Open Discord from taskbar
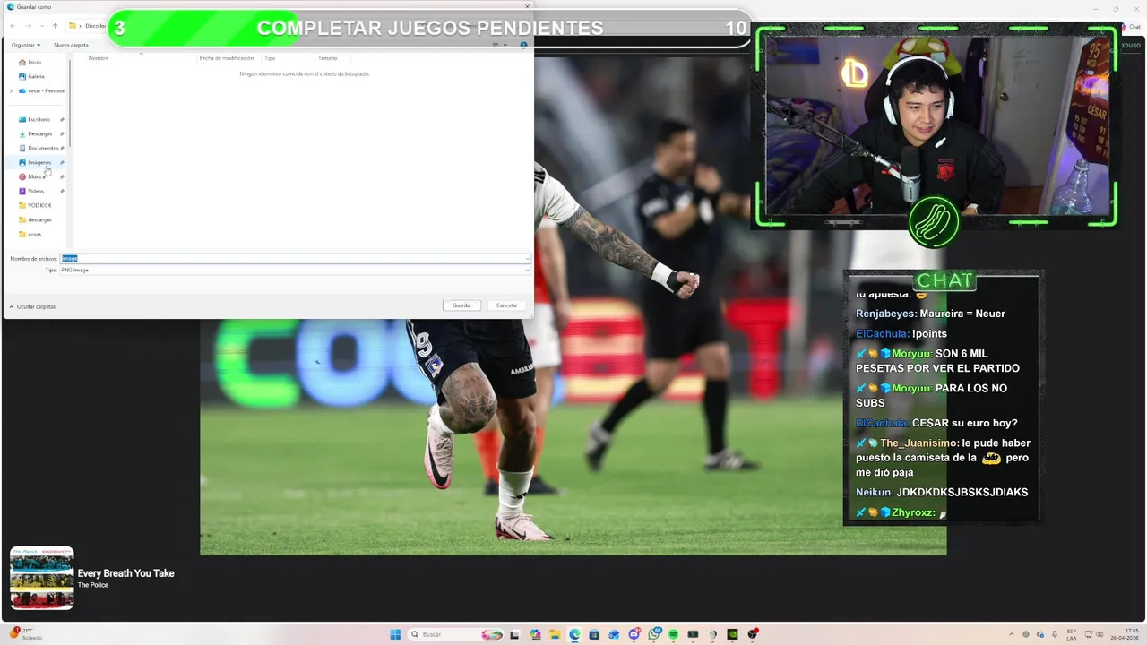1147x645 pixels. 634,634
